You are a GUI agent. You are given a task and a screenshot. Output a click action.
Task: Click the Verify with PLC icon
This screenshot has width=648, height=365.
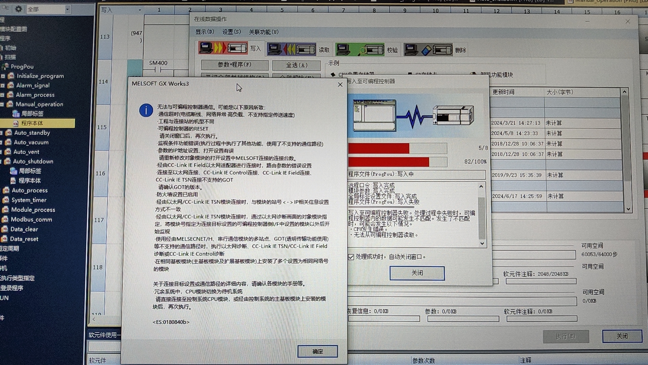pyautogui.click(x=360, y=50)
